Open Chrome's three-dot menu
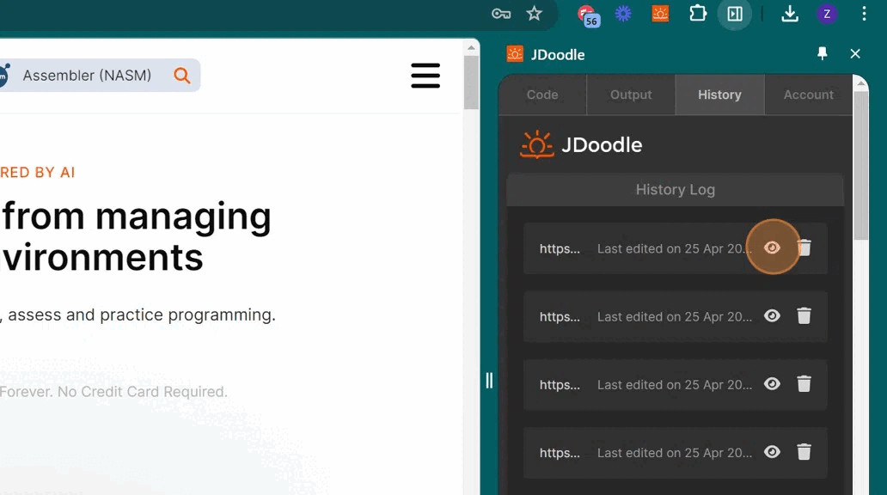The image size is (887, 495). point(864,14)
